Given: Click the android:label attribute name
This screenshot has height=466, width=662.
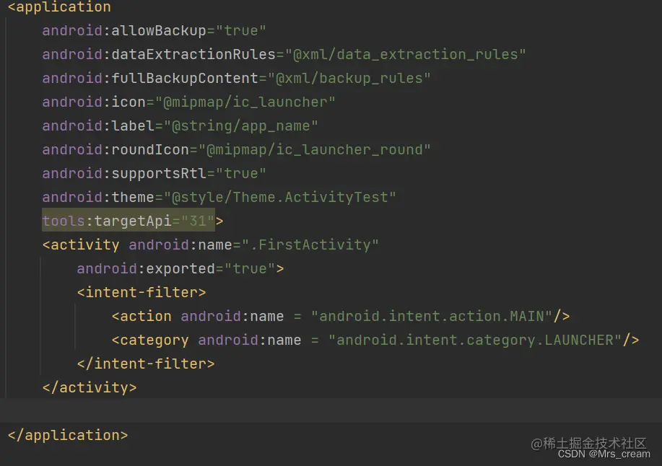Looking at the screenshot, I should 98,126.
